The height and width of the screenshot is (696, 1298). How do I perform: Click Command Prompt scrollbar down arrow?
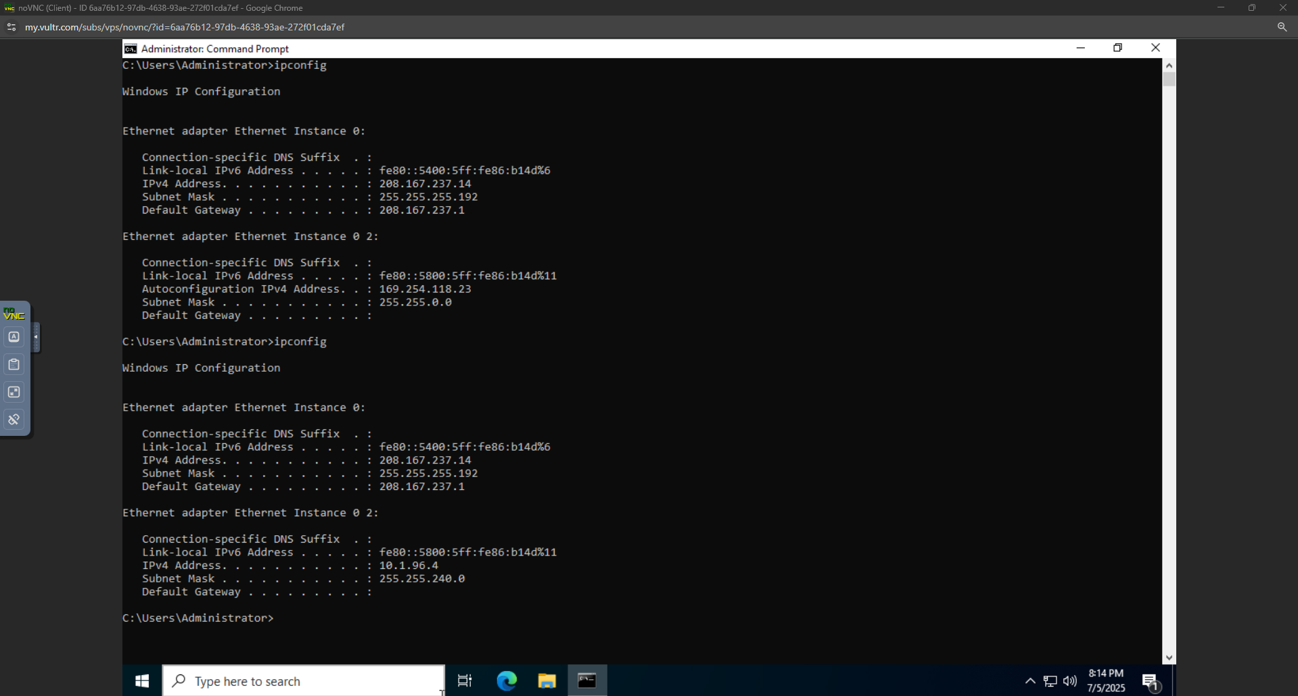[x=1169, y=657]
